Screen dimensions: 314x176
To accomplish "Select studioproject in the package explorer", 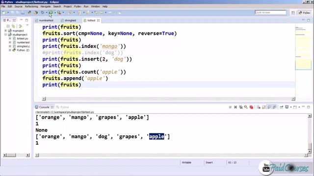I will (x=20, y=35).
